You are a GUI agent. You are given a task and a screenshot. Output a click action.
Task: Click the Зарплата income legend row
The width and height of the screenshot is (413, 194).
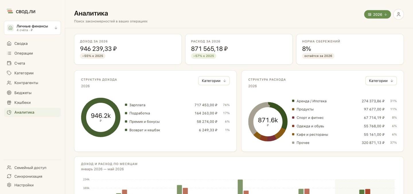(177, 105)
